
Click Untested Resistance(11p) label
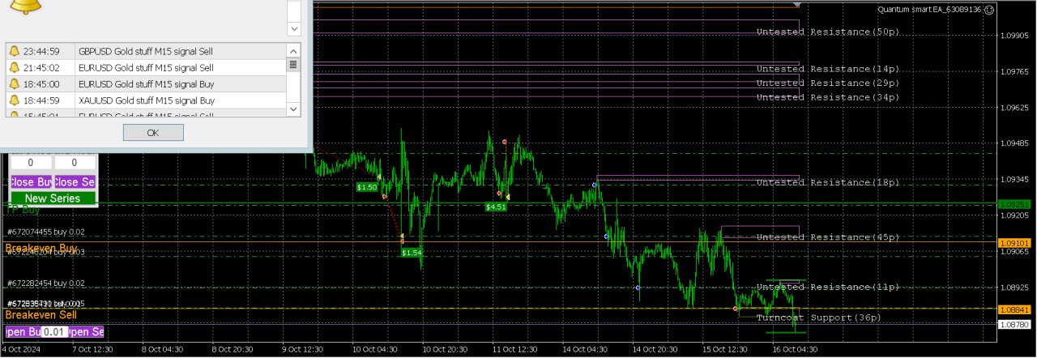point(827,288)
